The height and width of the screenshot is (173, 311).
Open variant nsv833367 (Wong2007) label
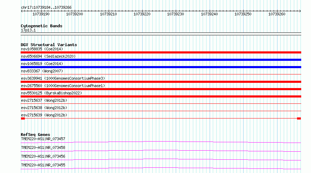[42, 71]
